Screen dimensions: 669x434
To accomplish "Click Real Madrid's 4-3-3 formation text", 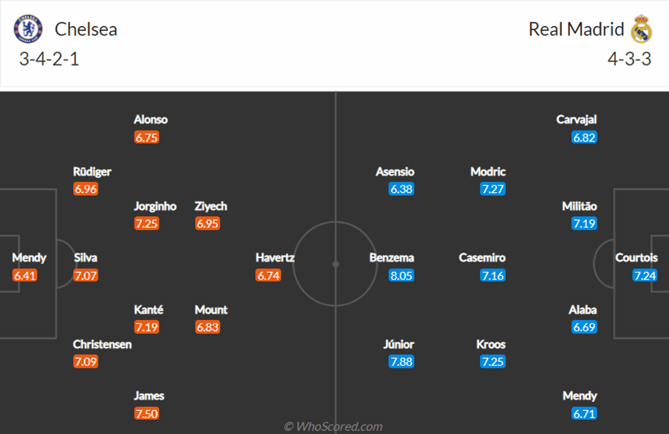I will click(629, 59).
